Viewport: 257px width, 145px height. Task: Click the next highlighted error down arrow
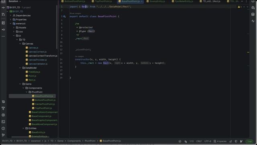click(247, 7)
